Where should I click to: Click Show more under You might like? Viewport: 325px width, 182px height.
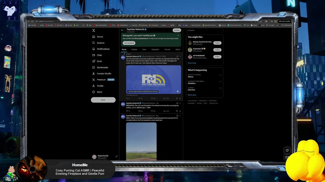coord(192,63)
